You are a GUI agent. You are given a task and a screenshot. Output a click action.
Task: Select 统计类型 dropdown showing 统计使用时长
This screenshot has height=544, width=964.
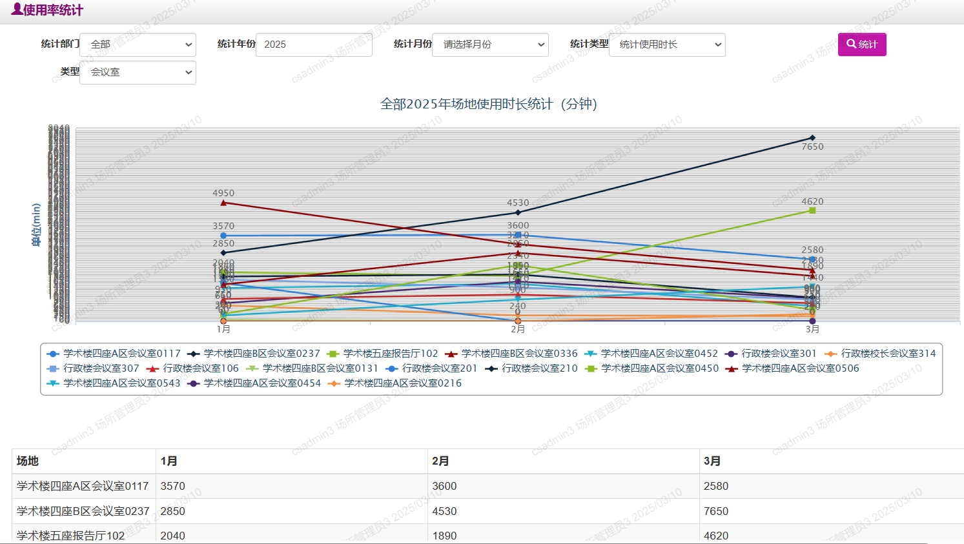(x=666, y=44)
